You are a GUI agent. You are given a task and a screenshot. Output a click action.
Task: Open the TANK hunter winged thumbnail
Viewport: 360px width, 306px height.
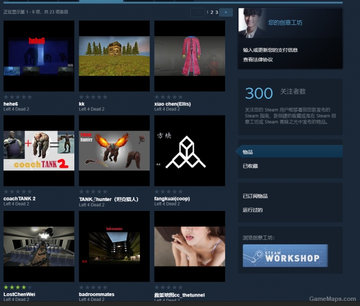(x=114, y=151)
